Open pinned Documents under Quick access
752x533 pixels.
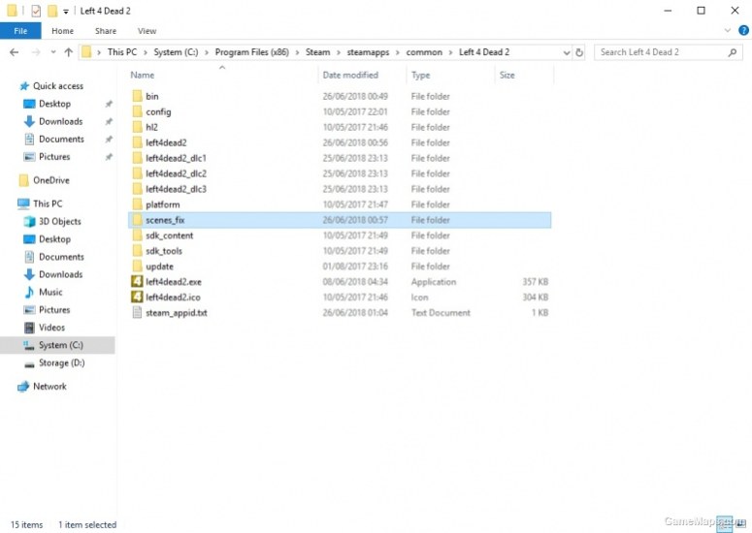(x=61, y=140)
